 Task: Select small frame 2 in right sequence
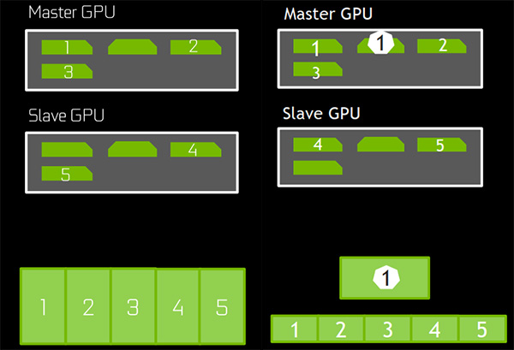[x=341, y=329]
